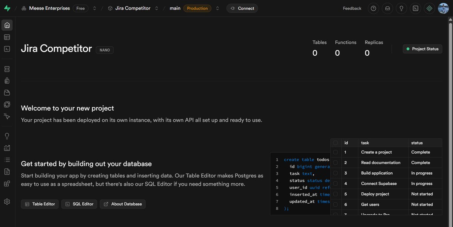Viewport: 453px width, 227px height.
Task: Open the Integrations sidebar icon
Action: tap(7, 184)
